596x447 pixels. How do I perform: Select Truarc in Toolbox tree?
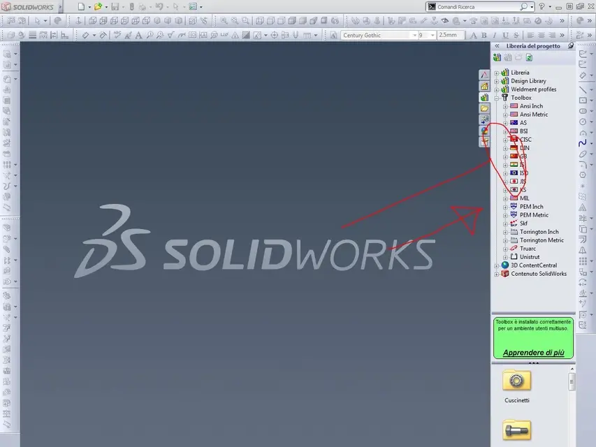(528, 249)
